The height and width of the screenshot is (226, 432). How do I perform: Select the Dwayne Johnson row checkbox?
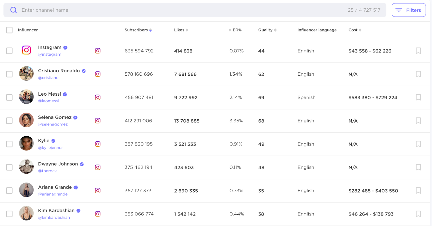coord(9,167)
